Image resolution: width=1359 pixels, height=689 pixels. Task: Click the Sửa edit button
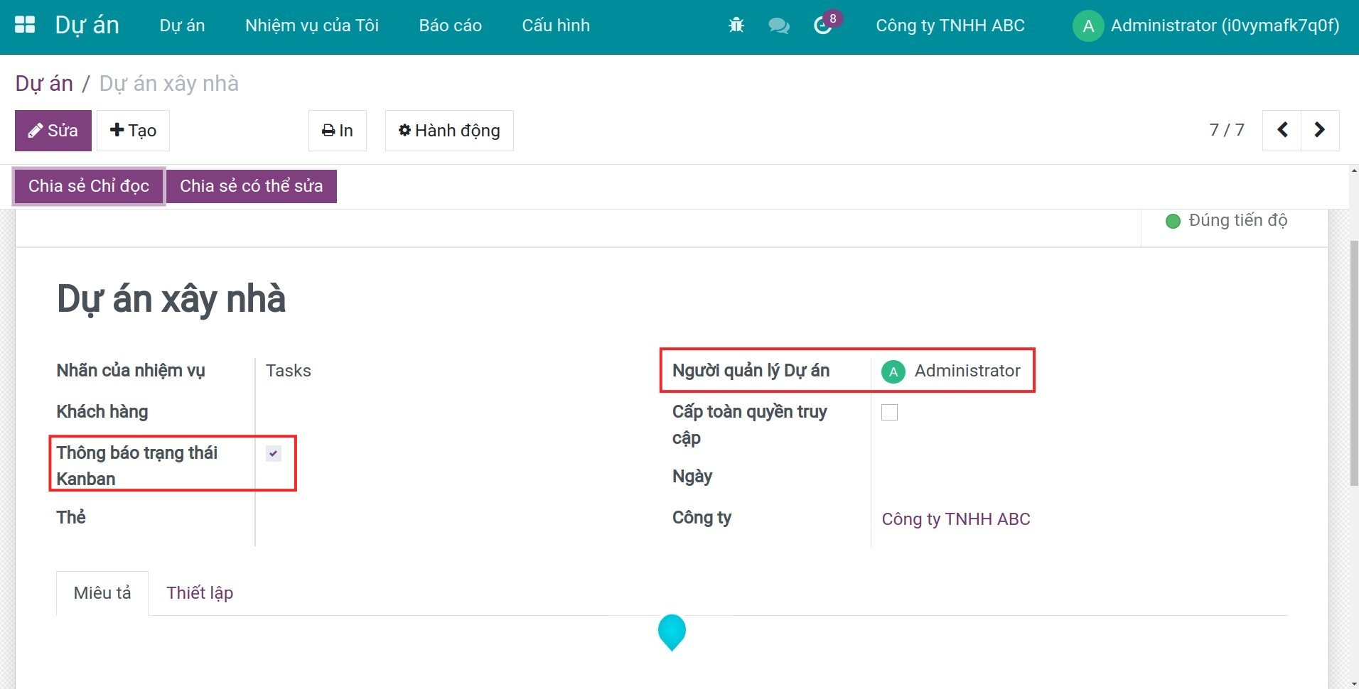click(53, 131)
